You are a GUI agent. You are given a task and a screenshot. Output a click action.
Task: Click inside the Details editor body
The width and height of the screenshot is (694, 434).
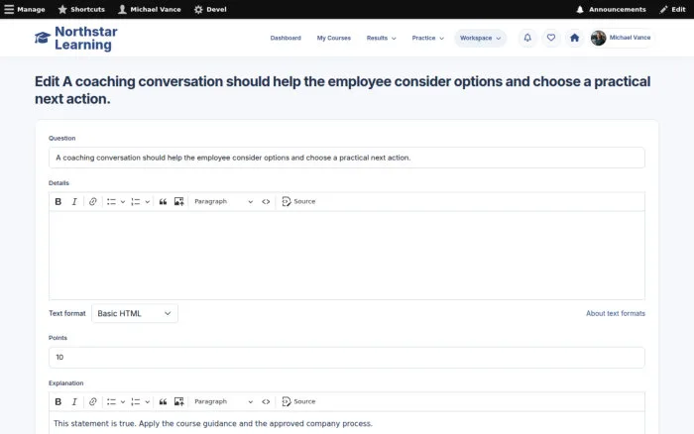(347, 256)
